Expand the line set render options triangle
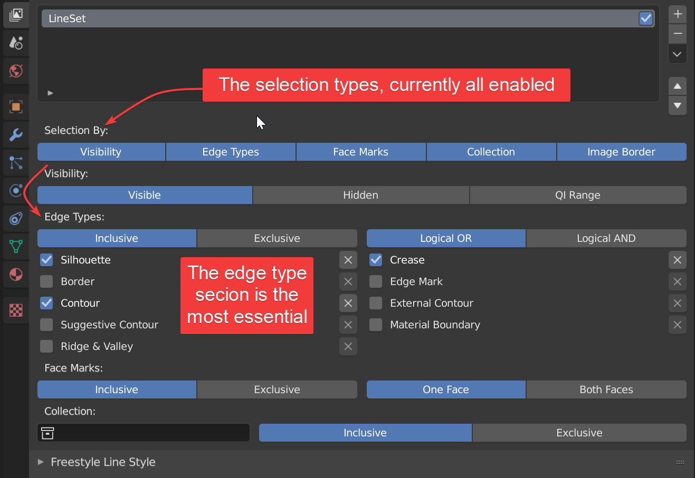Viewport: 695px width, 478px height. tap(50, 93)
